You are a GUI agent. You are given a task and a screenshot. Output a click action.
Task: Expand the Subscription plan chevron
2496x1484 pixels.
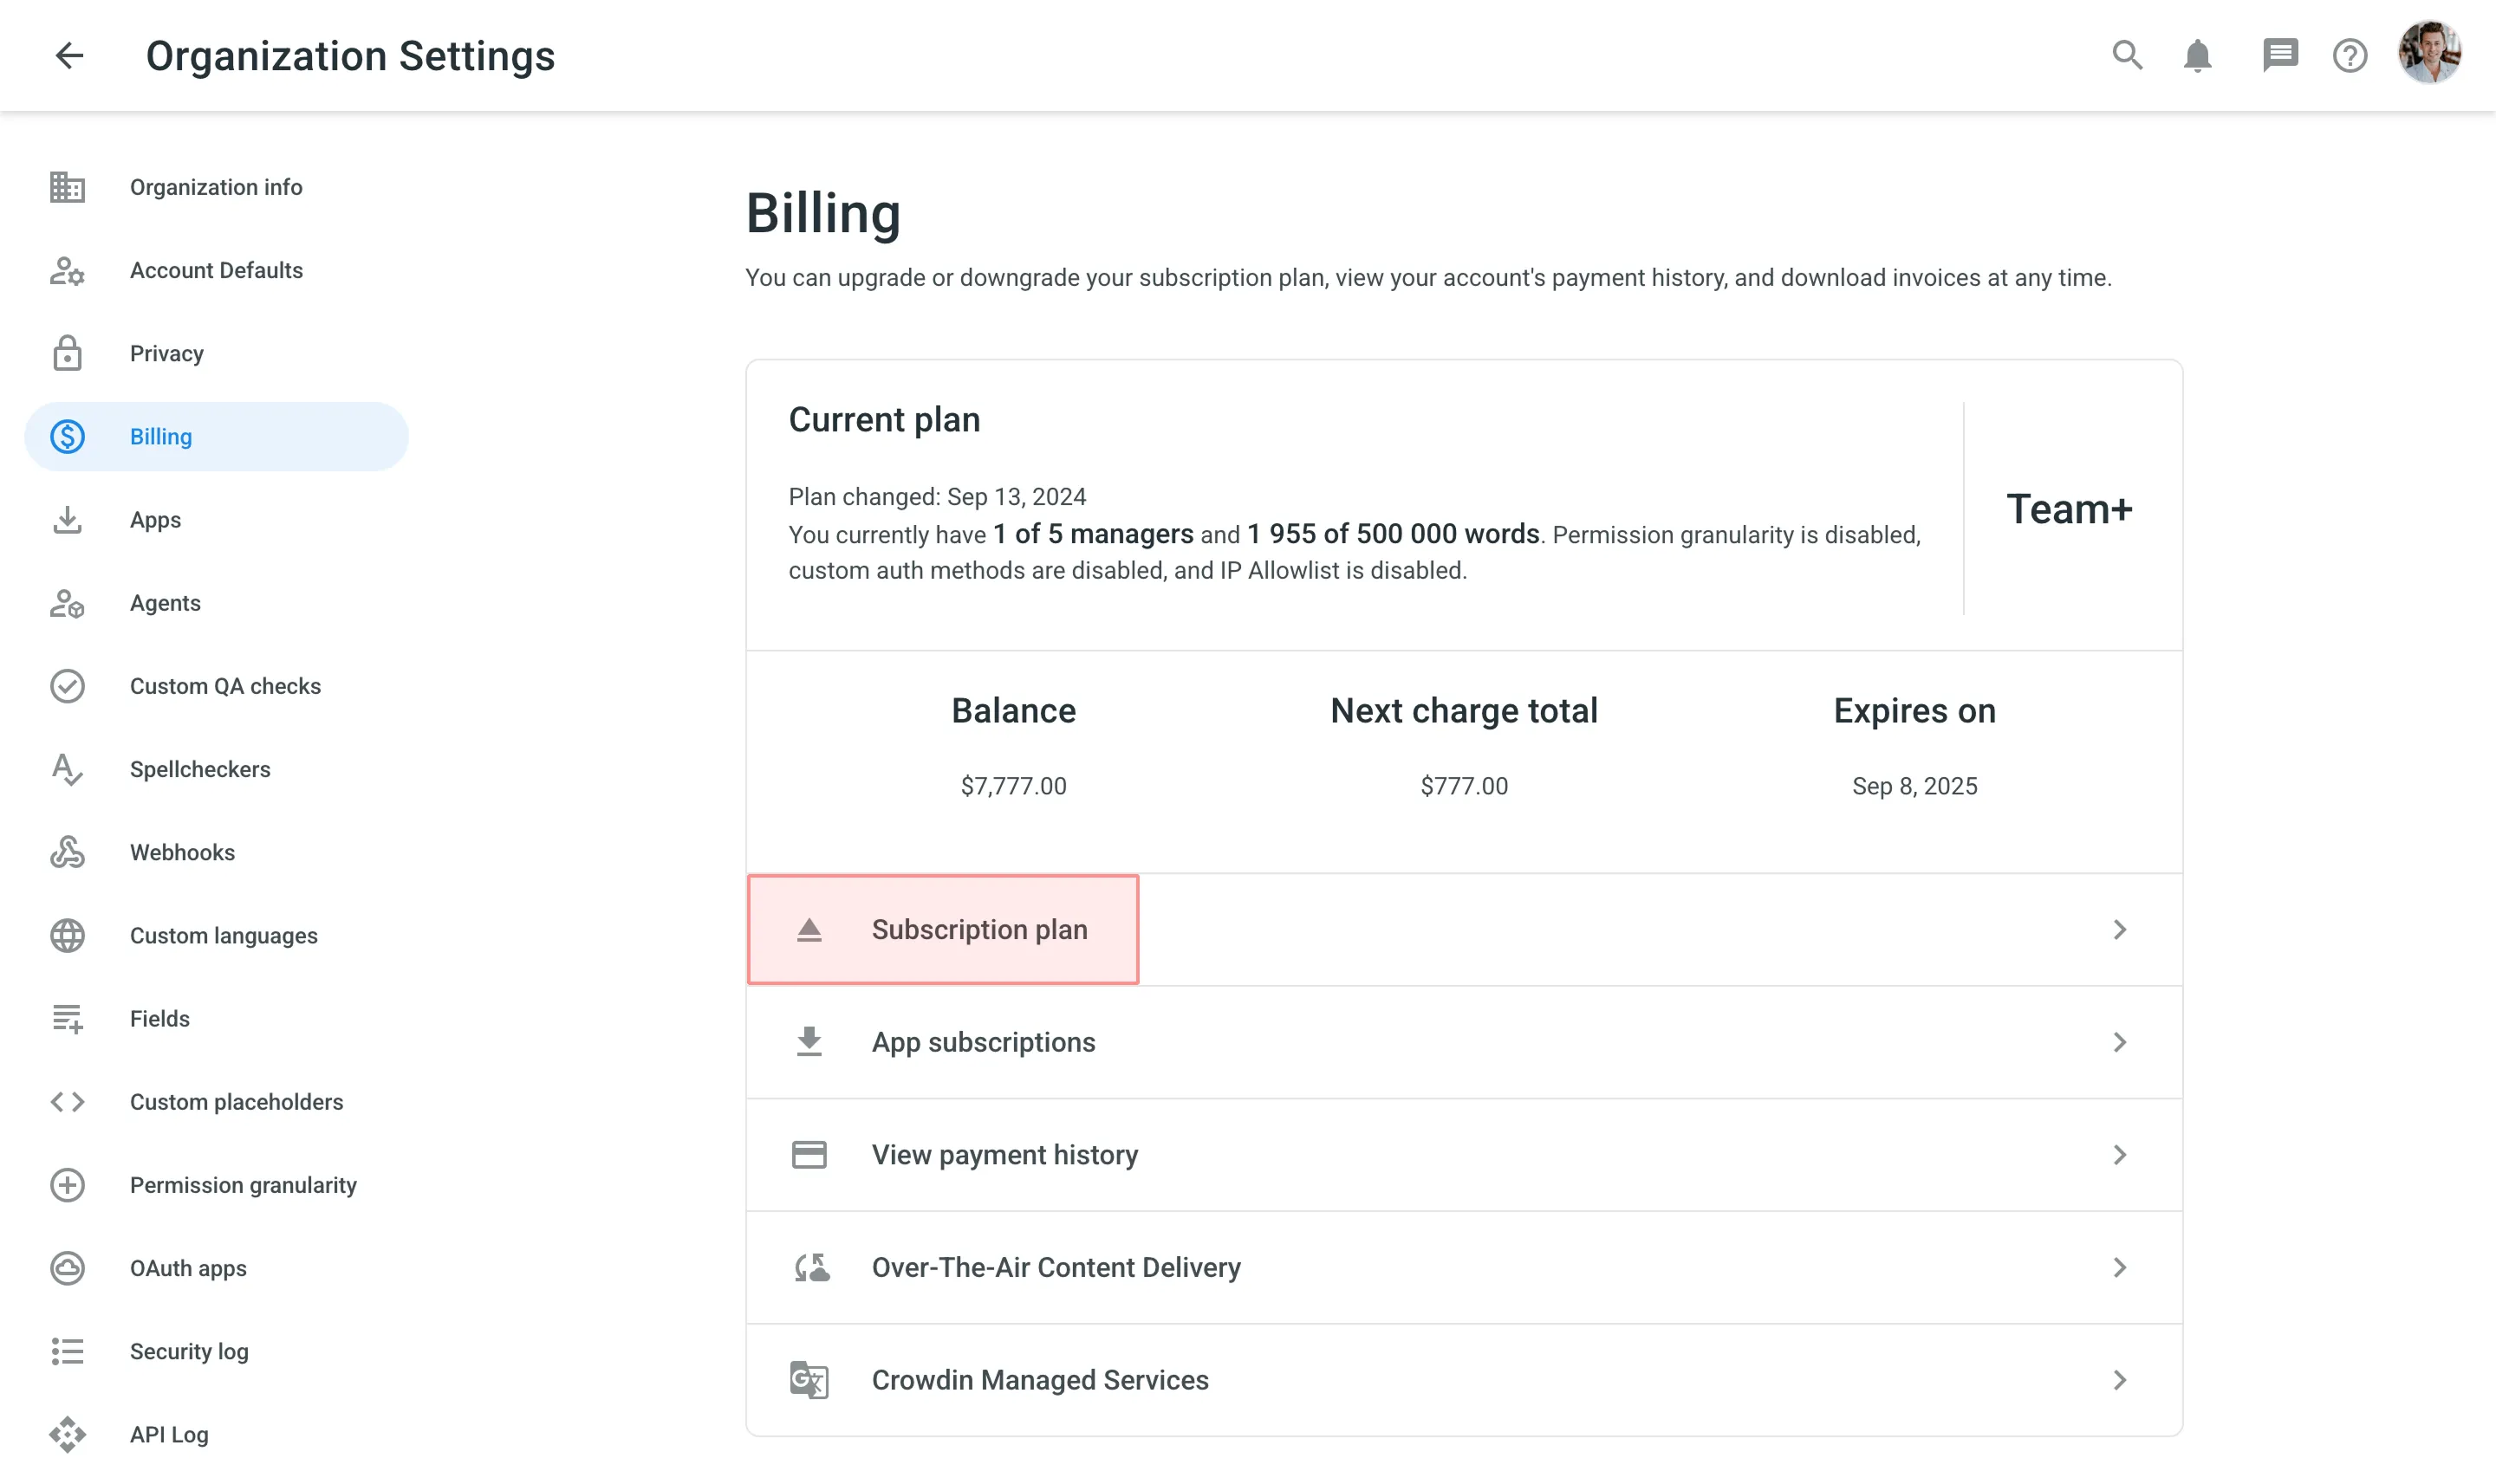[2119, 929]
